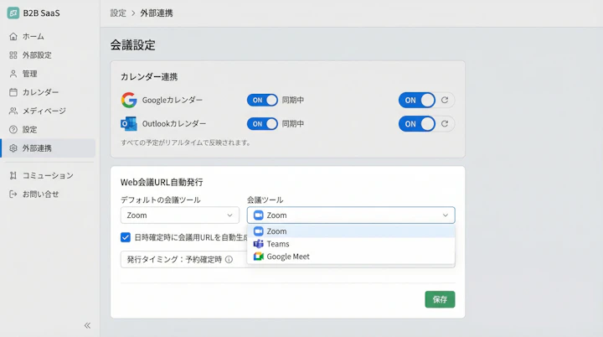
Task: Click 同期中 status for Googleカレンダー
Action: (293, 100)
